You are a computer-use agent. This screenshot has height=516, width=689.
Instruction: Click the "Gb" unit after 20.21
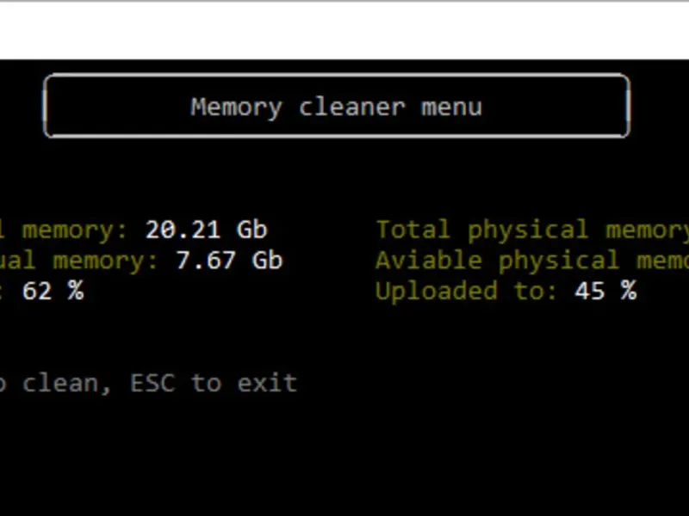[252, 230]
